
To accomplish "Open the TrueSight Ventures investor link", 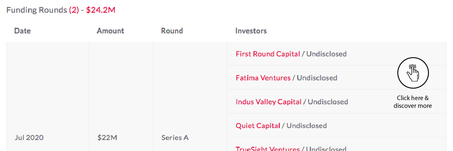I will coord(267,149).
